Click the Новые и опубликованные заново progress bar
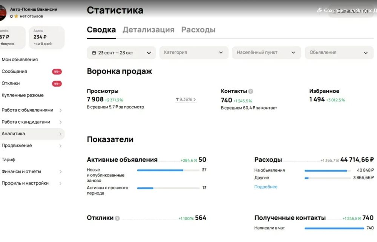The image size is (377, 242). pyautogui.click(x=168, y=170)
